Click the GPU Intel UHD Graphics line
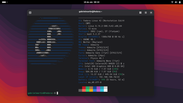The width and height of the screenshot is (183, 103). pos(102,66)
